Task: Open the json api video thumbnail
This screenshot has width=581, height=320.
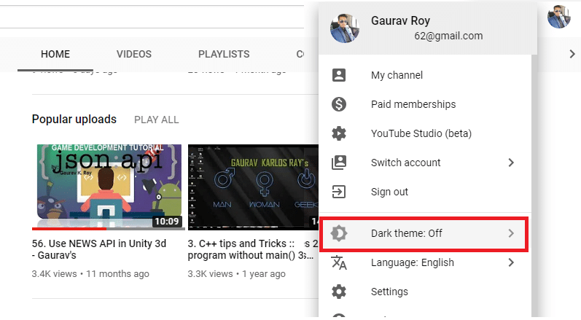Action: tap(109, 187)
